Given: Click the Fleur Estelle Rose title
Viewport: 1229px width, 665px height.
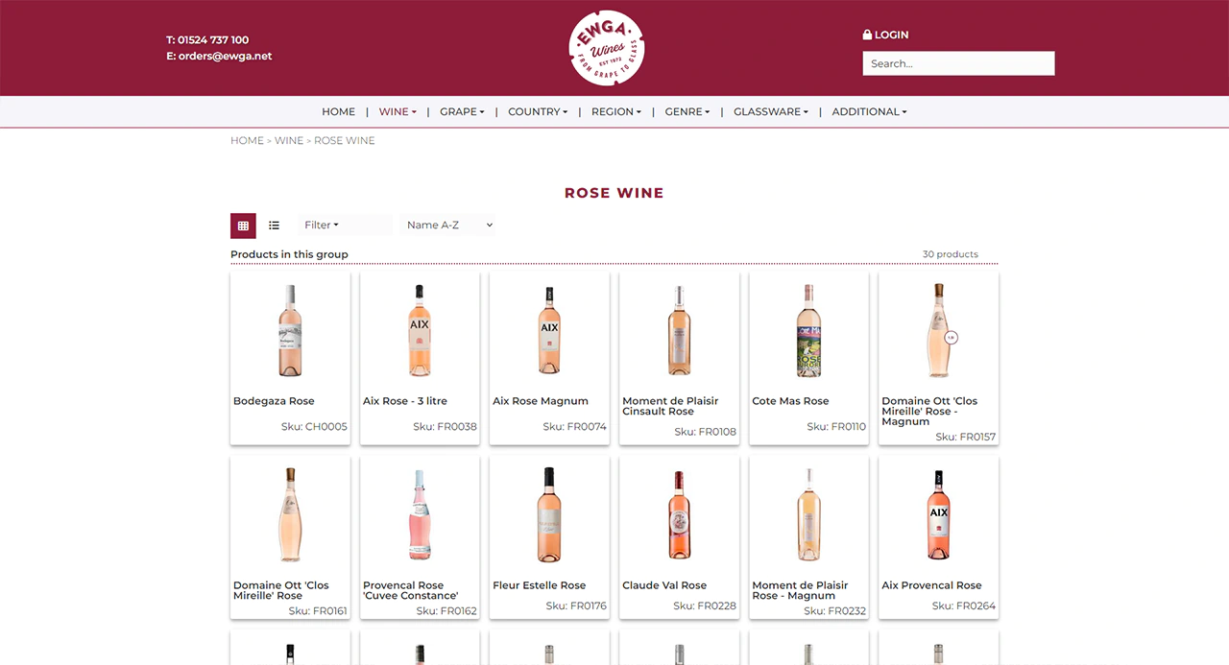Looking at the screenshot, I should point(539,585).
